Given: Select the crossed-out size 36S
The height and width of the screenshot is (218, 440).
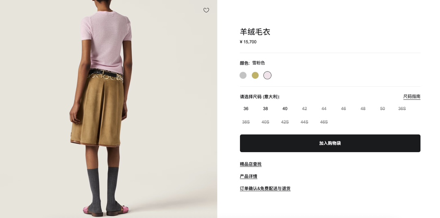Looking at the screenshot, I should [402, 109].
